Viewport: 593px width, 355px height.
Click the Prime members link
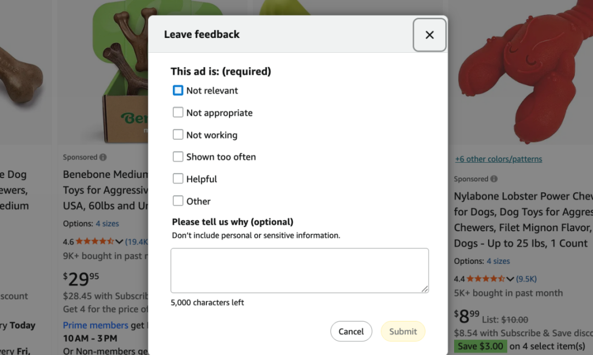(96, 325)
